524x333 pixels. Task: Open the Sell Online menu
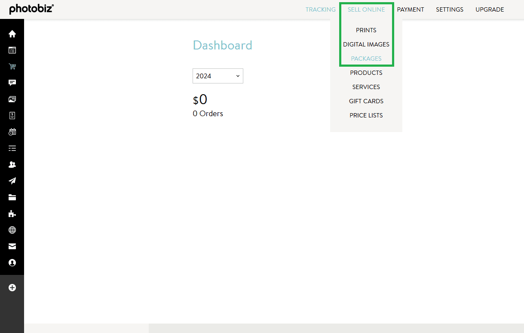(x=366, y=9)
